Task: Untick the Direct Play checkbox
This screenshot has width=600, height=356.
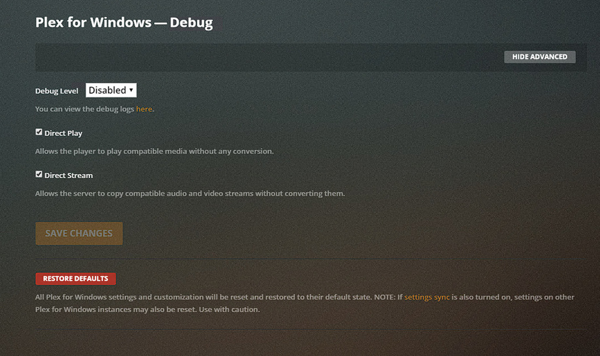Action: pyautogui.click(x=39, y=132)
